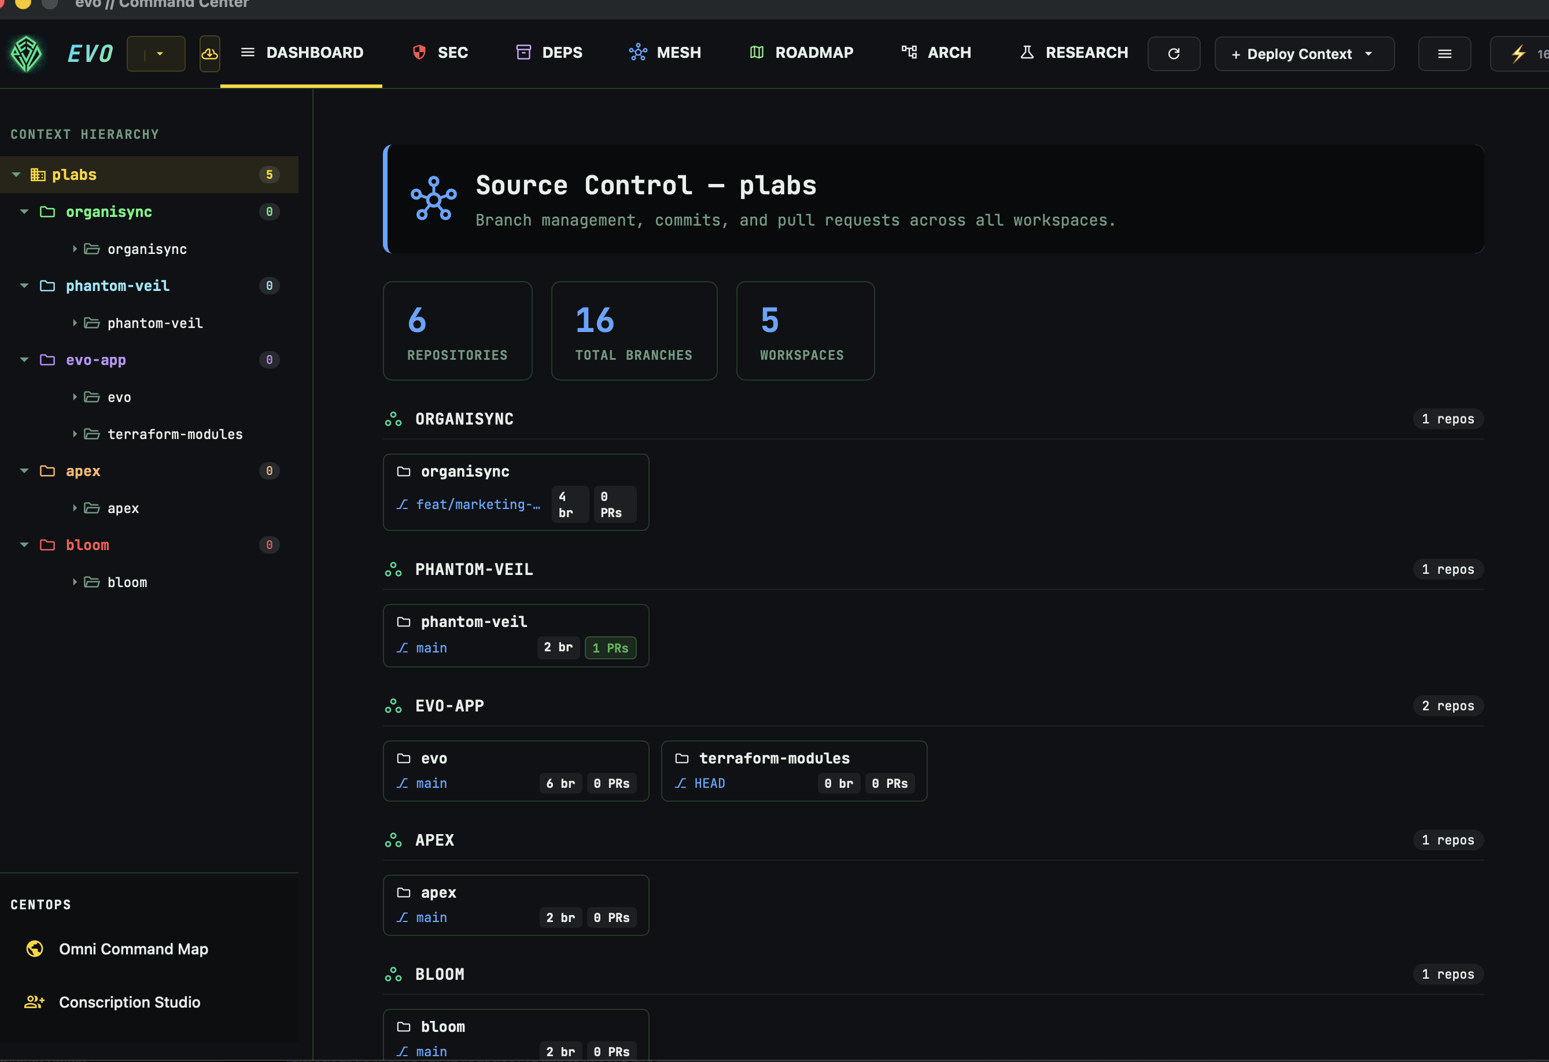The width and height of the screenshot is (1549, 1062).
Task: Switch to the DASHBOARD tab
Action: click(301, 53)
